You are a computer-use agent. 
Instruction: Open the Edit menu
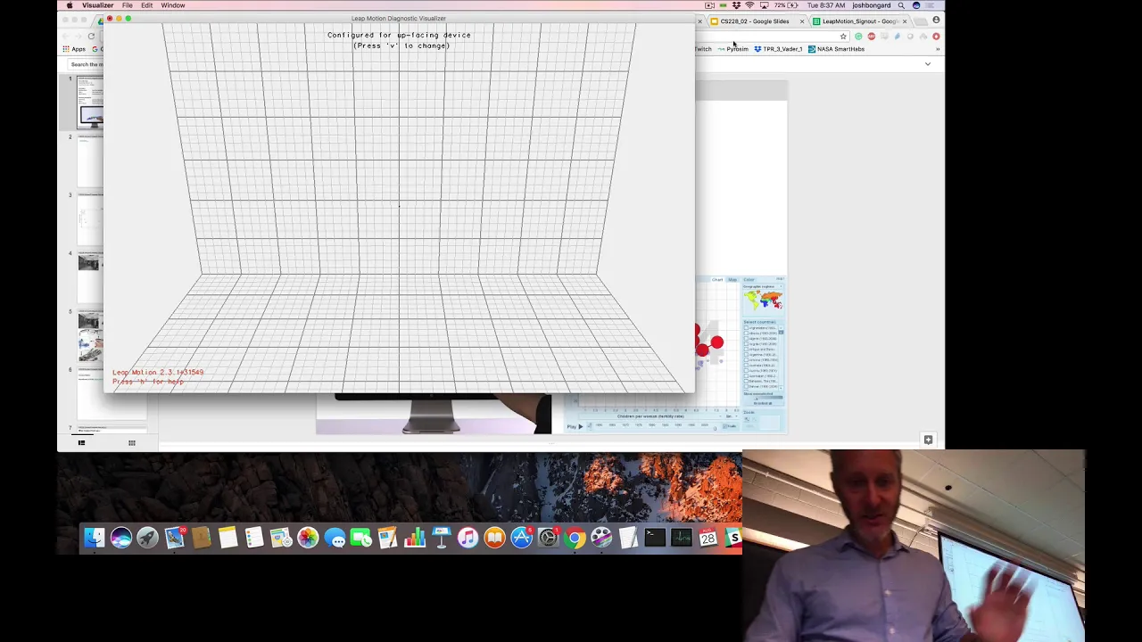point(146,5)
